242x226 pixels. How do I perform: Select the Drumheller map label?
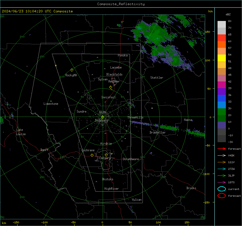coord(158,132)
